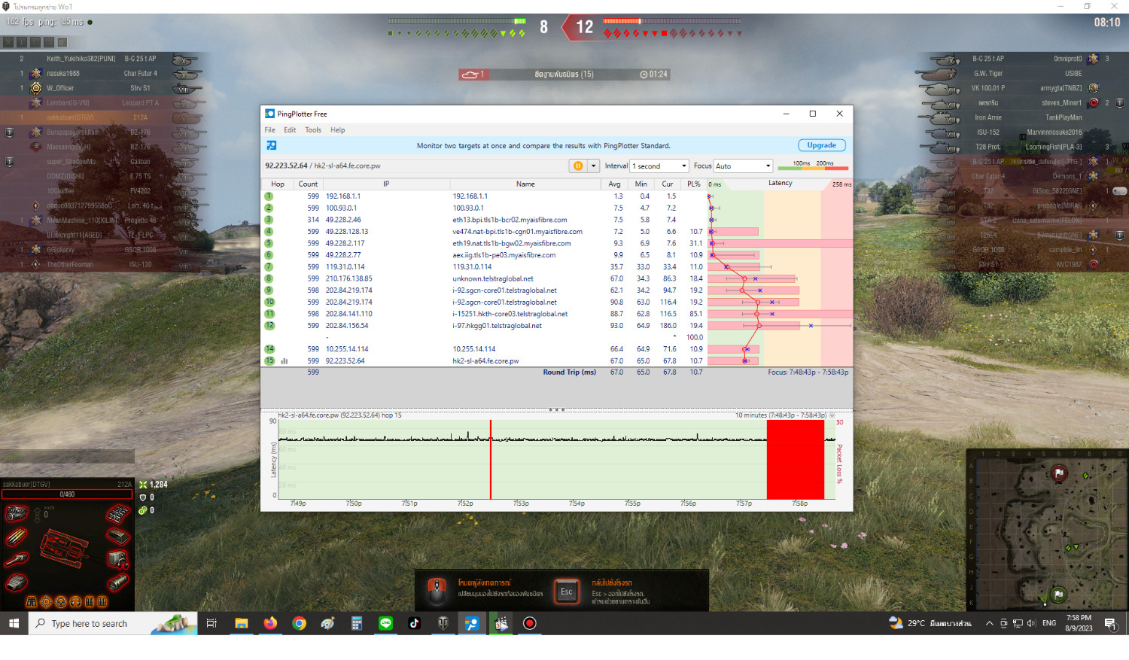Open Task View on the taskbar

(211, 623)
